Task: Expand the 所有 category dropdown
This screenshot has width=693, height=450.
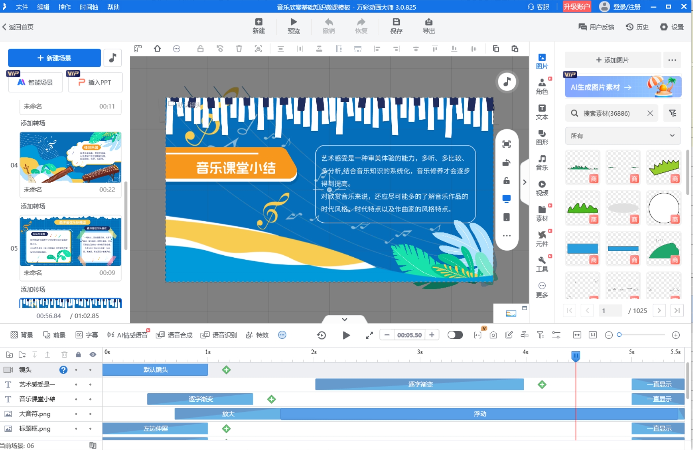Action: point(622,136)
